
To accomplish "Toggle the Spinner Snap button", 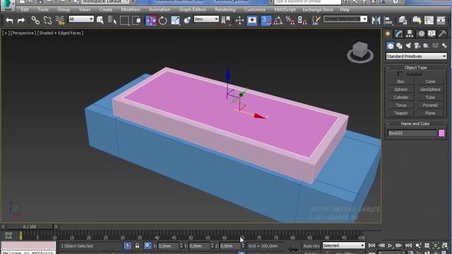I will (302, 20).
